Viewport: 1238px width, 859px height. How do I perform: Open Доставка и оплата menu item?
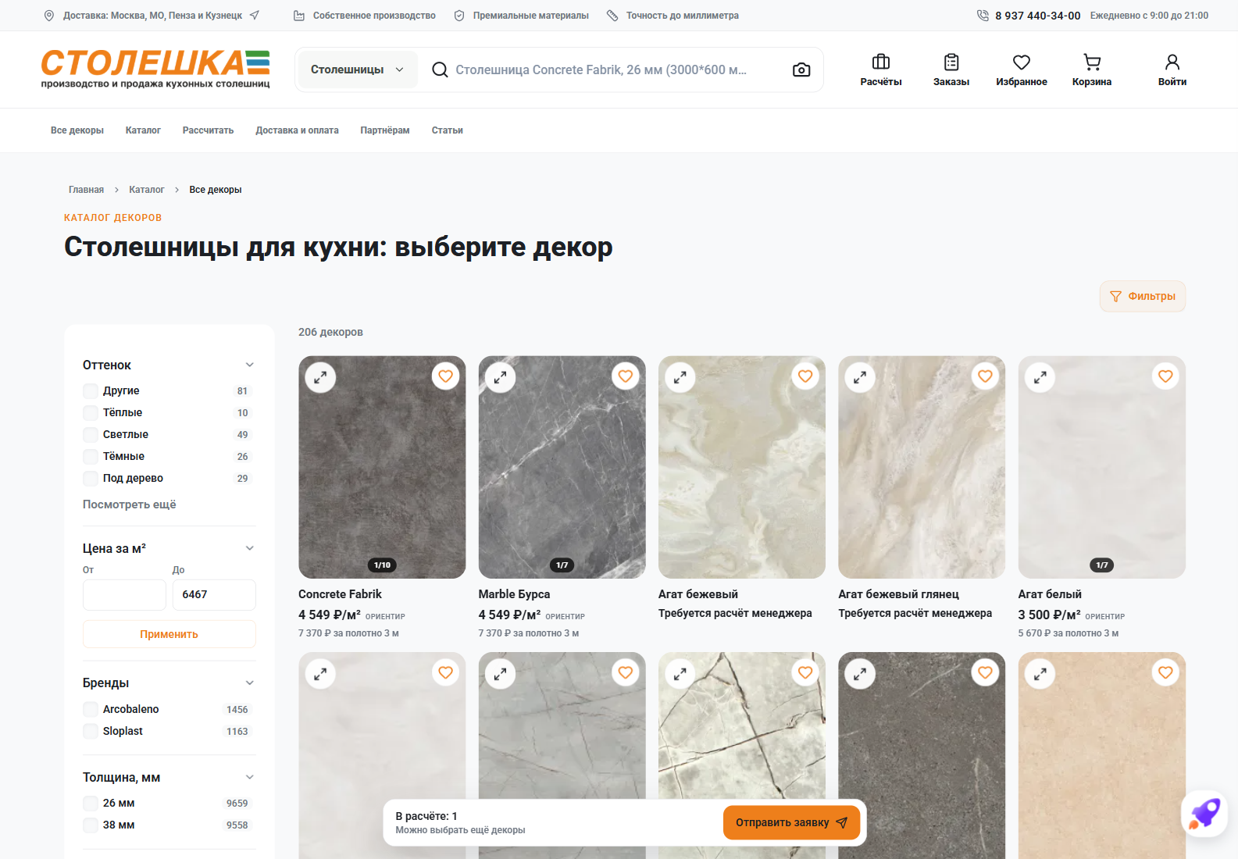pos(297,130)
